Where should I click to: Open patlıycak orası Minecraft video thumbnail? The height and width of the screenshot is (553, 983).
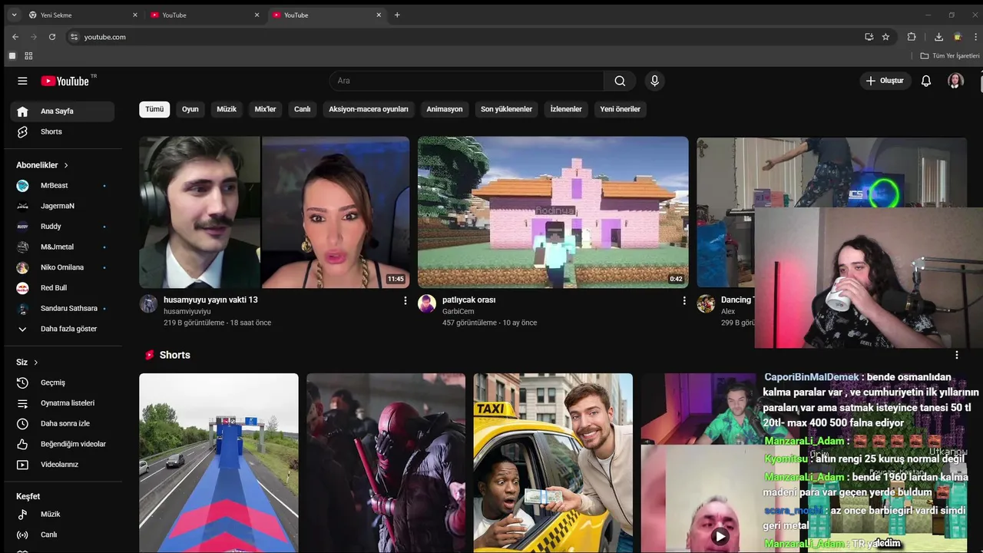[x=553, y=212]
